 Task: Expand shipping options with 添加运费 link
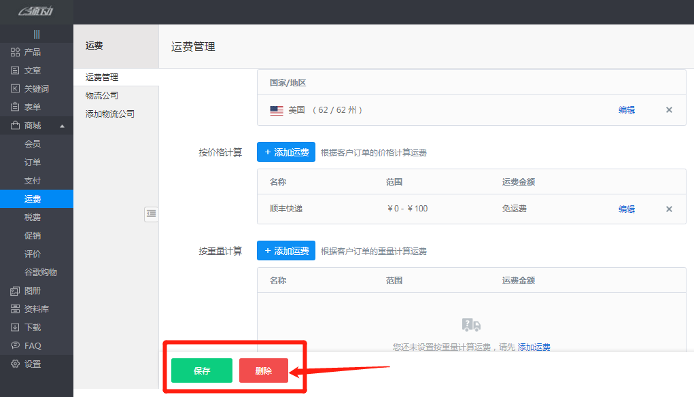pos(535,347)
